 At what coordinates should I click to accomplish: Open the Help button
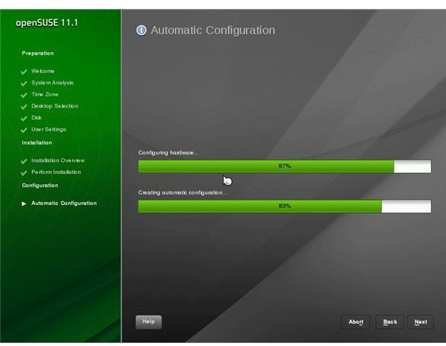tap(149, 321)
